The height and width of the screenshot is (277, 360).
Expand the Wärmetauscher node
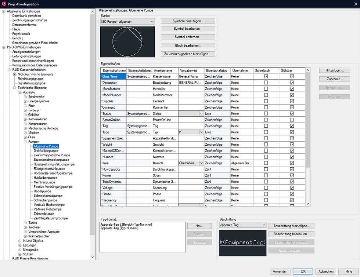(x=25, y=236)
